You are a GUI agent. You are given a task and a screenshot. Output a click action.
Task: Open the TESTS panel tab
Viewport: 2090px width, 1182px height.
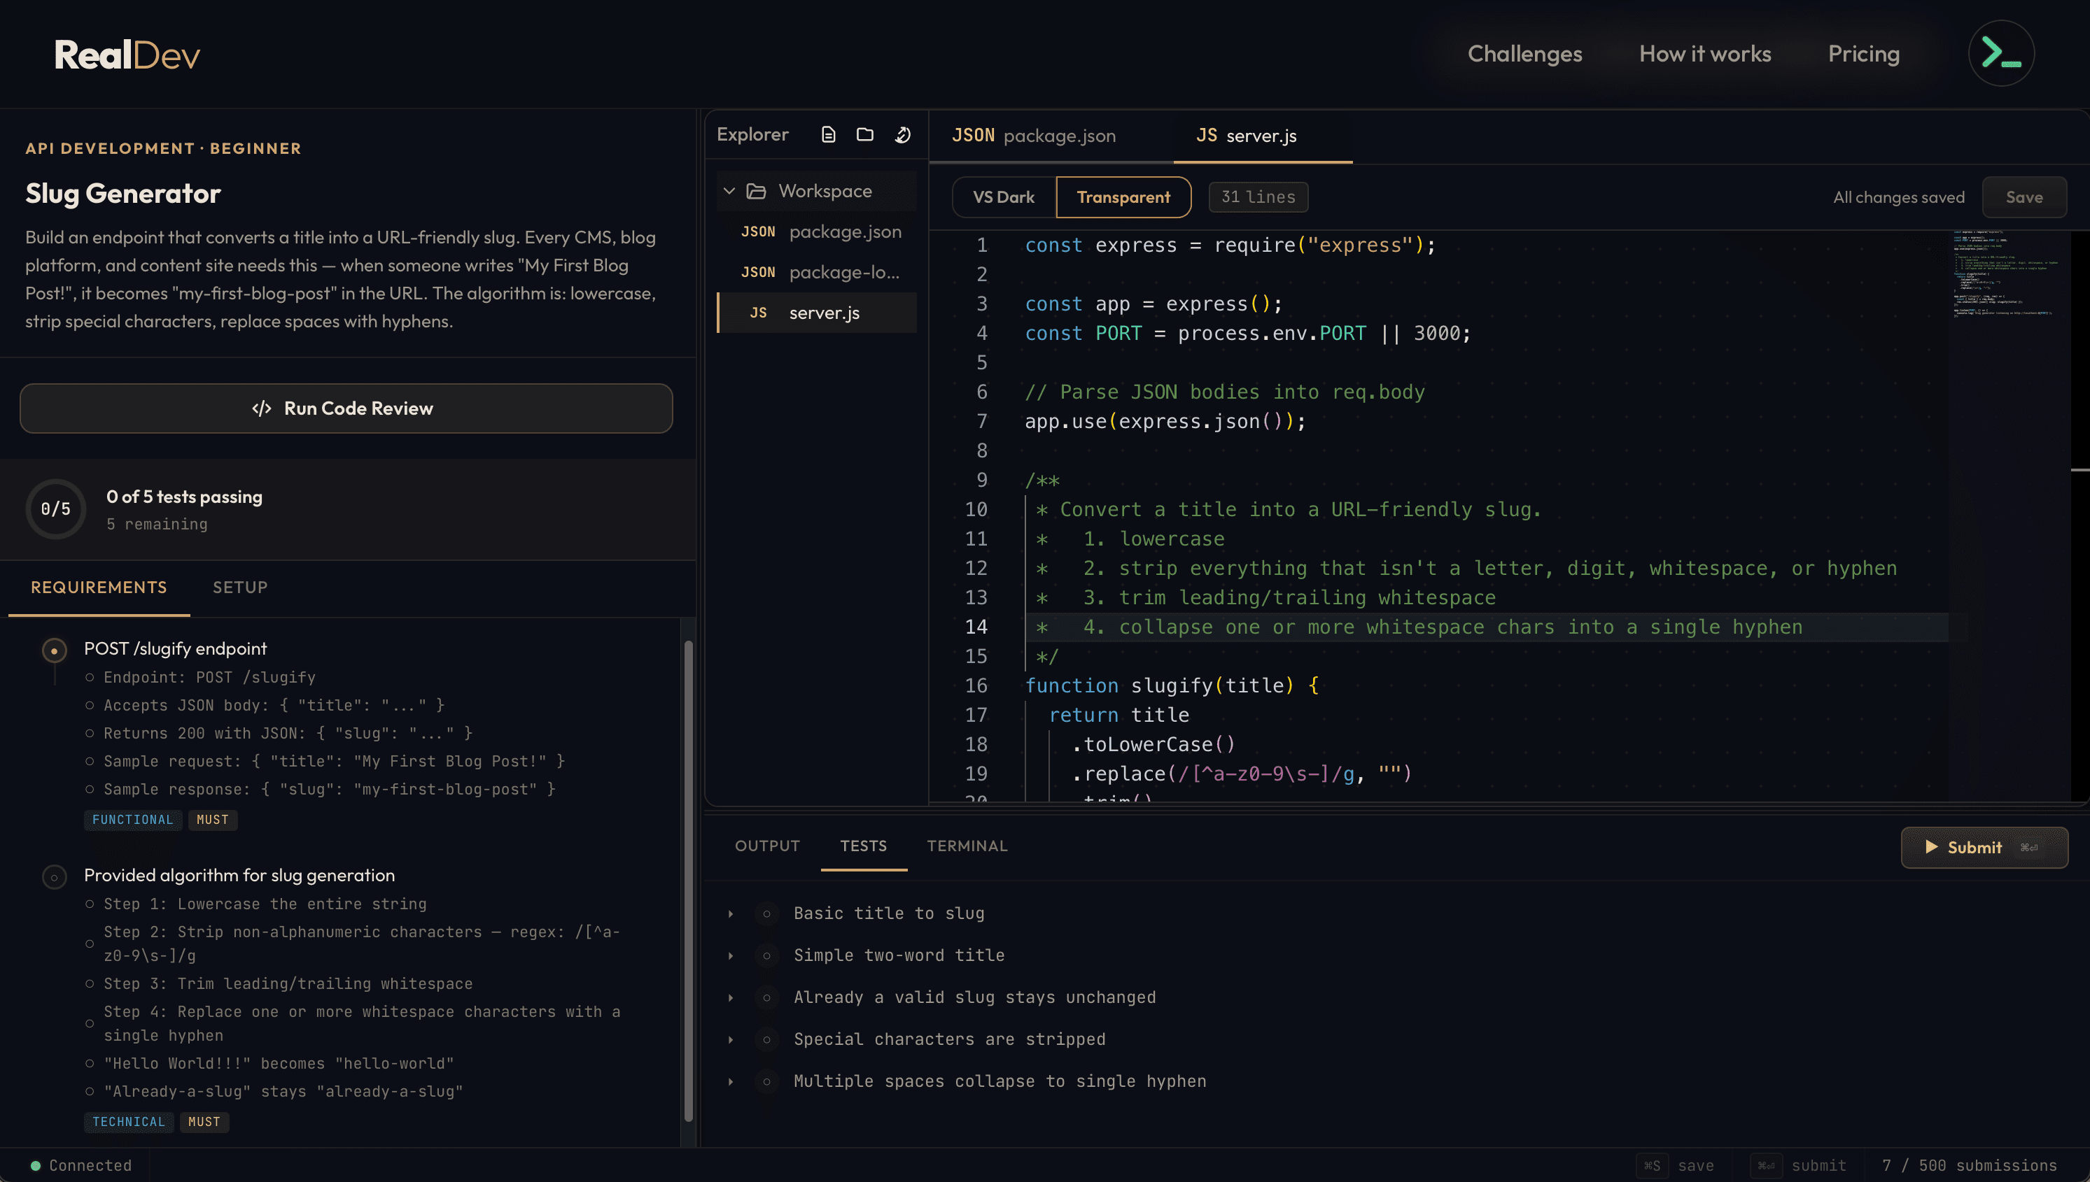click(864, 846)
